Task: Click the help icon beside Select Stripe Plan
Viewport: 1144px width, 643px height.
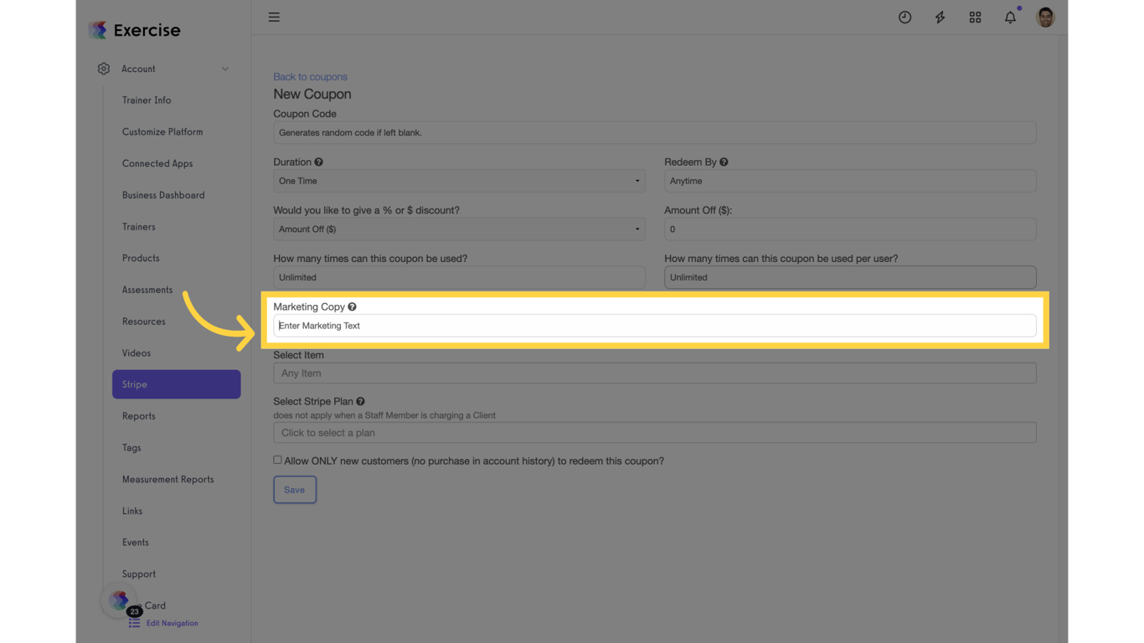Action: click(x=361, y=401)
